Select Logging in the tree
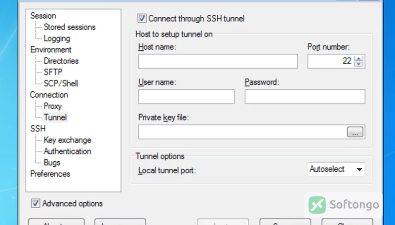 [57, 38]
